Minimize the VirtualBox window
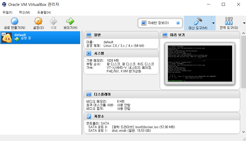The height and width of the screenshot is (141, 246). tap(208, 4)
